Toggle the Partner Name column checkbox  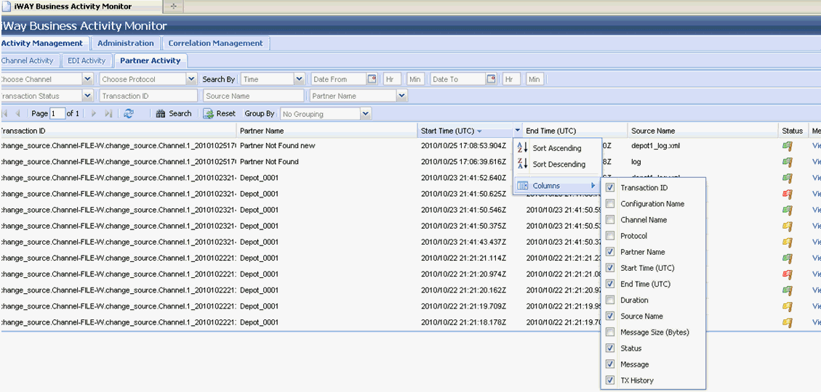coord(610,252)
